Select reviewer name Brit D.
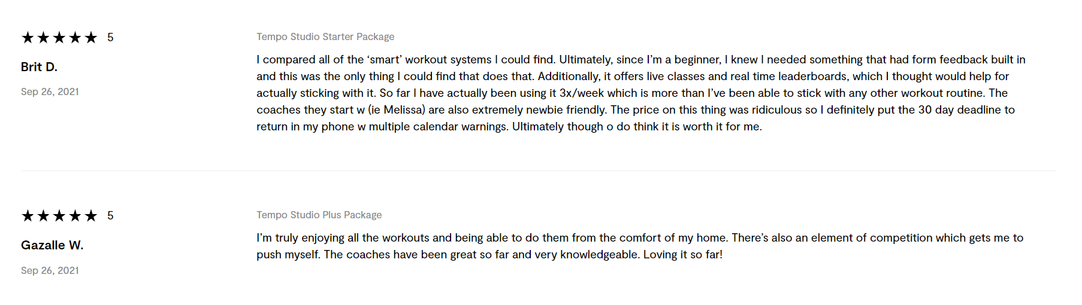This screenshot has width=1082, height=305. (39, 67)
